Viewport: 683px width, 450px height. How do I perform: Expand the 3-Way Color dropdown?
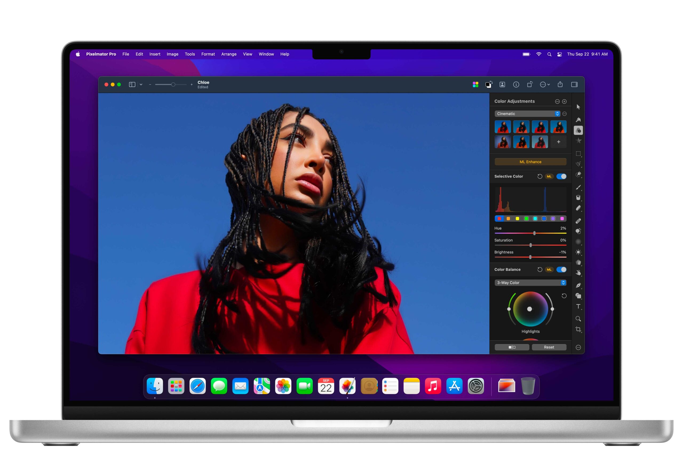click(530, 283)
